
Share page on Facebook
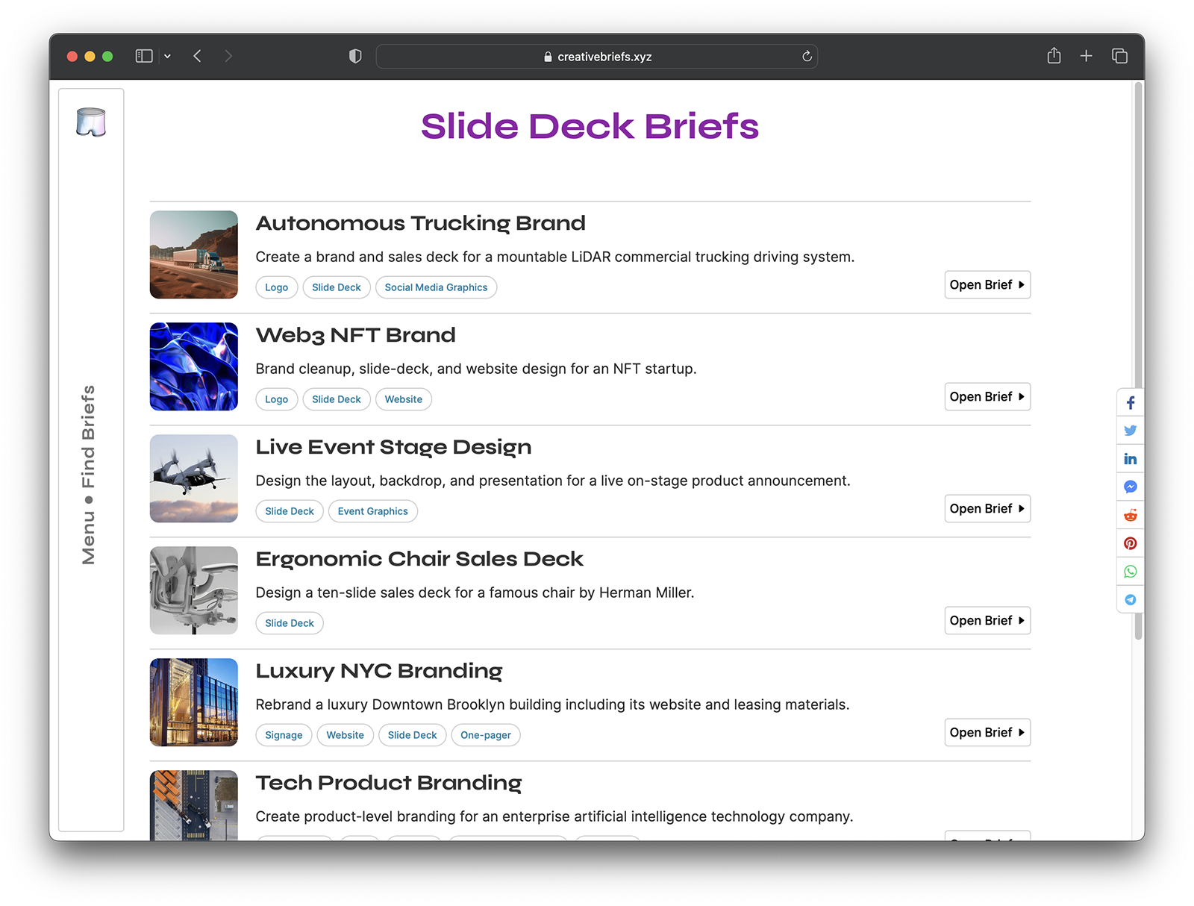[x=1131, y=403]
